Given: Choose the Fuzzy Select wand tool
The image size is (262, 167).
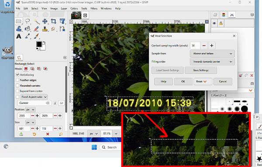Looking at the screenshot, I should (x=36, y=21).
